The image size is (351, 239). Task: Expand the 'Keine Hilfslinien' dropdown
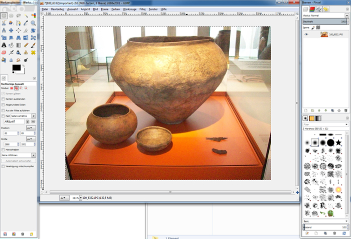pyautogui.click(x=34, y=155)
